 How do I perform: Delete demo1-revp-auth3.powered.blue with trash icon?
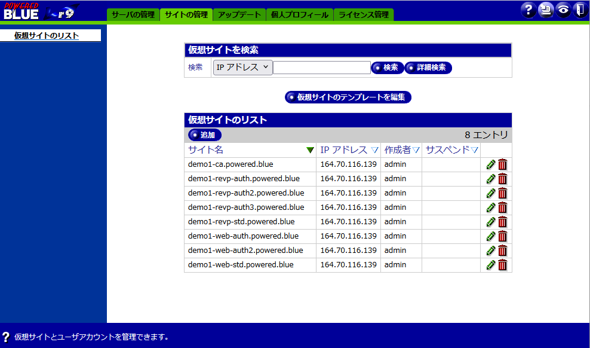pyautogui.click(x=503, y=207)
